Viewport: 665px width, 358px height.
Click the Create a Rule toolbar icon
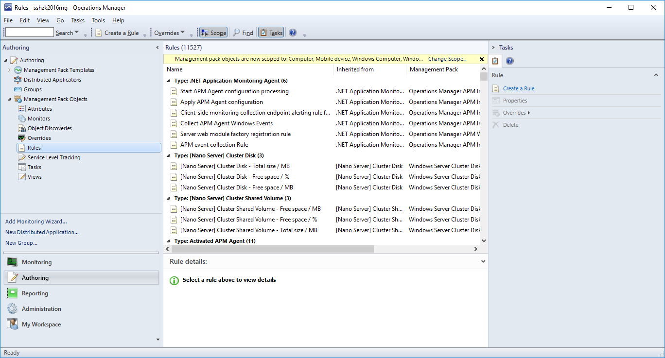pos(99,33)
